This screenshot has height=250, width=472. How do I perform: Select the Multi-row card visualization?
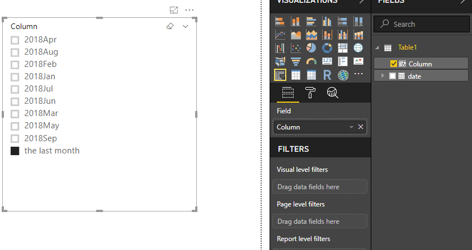(343, 61)
